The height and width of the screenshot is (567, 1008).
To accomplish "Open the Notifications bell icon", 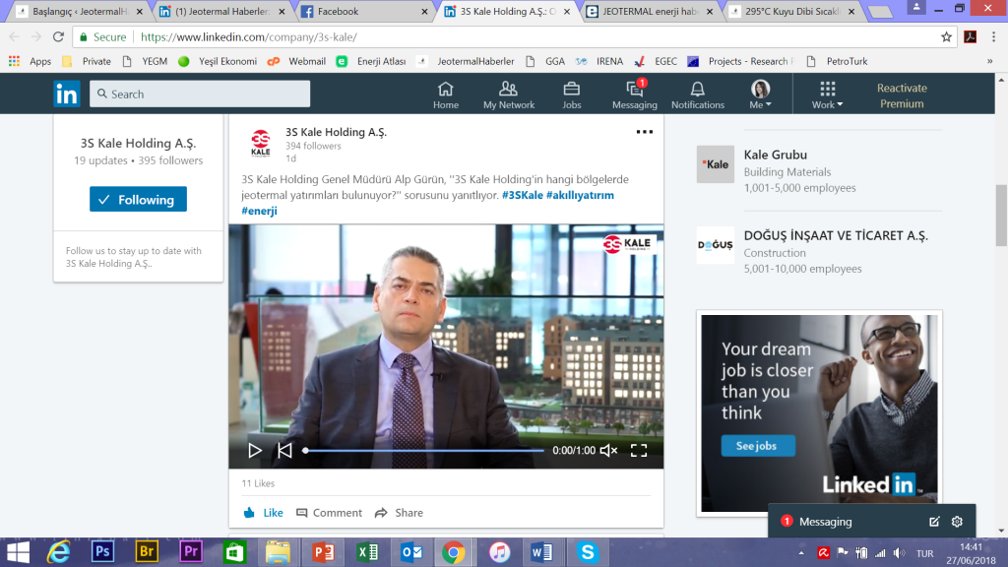I will point(697,94).
